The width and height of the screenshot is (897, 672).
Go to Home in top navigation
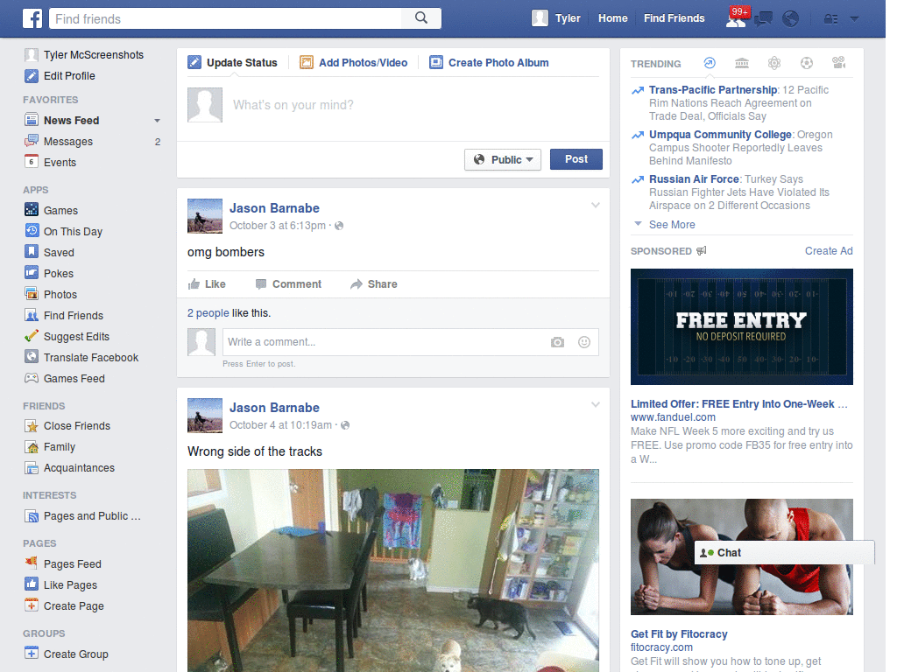point(612,18)
